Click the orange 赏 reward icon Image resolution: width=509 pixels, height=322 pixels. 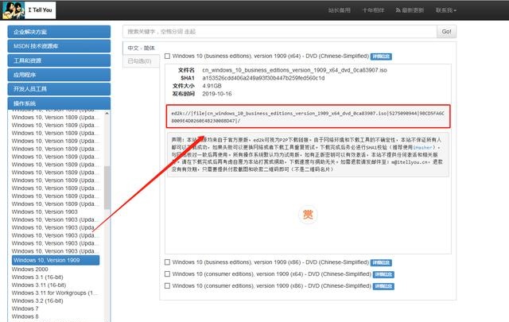pos(308,215)
